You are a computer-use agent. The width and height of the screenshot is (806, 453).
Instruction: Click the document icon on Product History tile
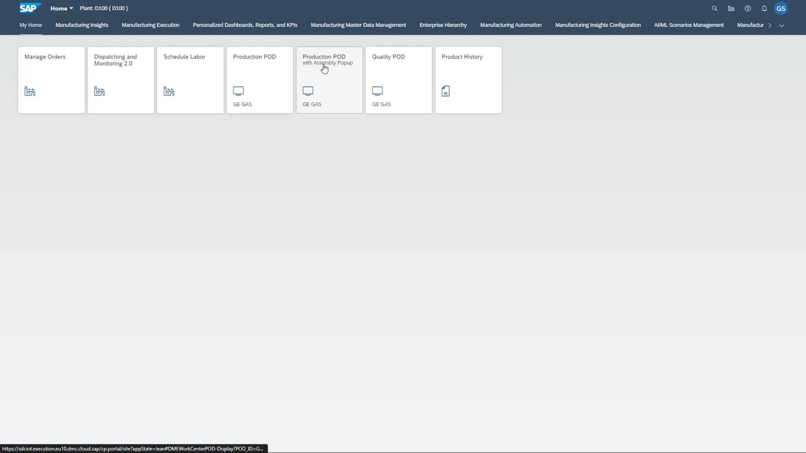(x=445, y=91)
